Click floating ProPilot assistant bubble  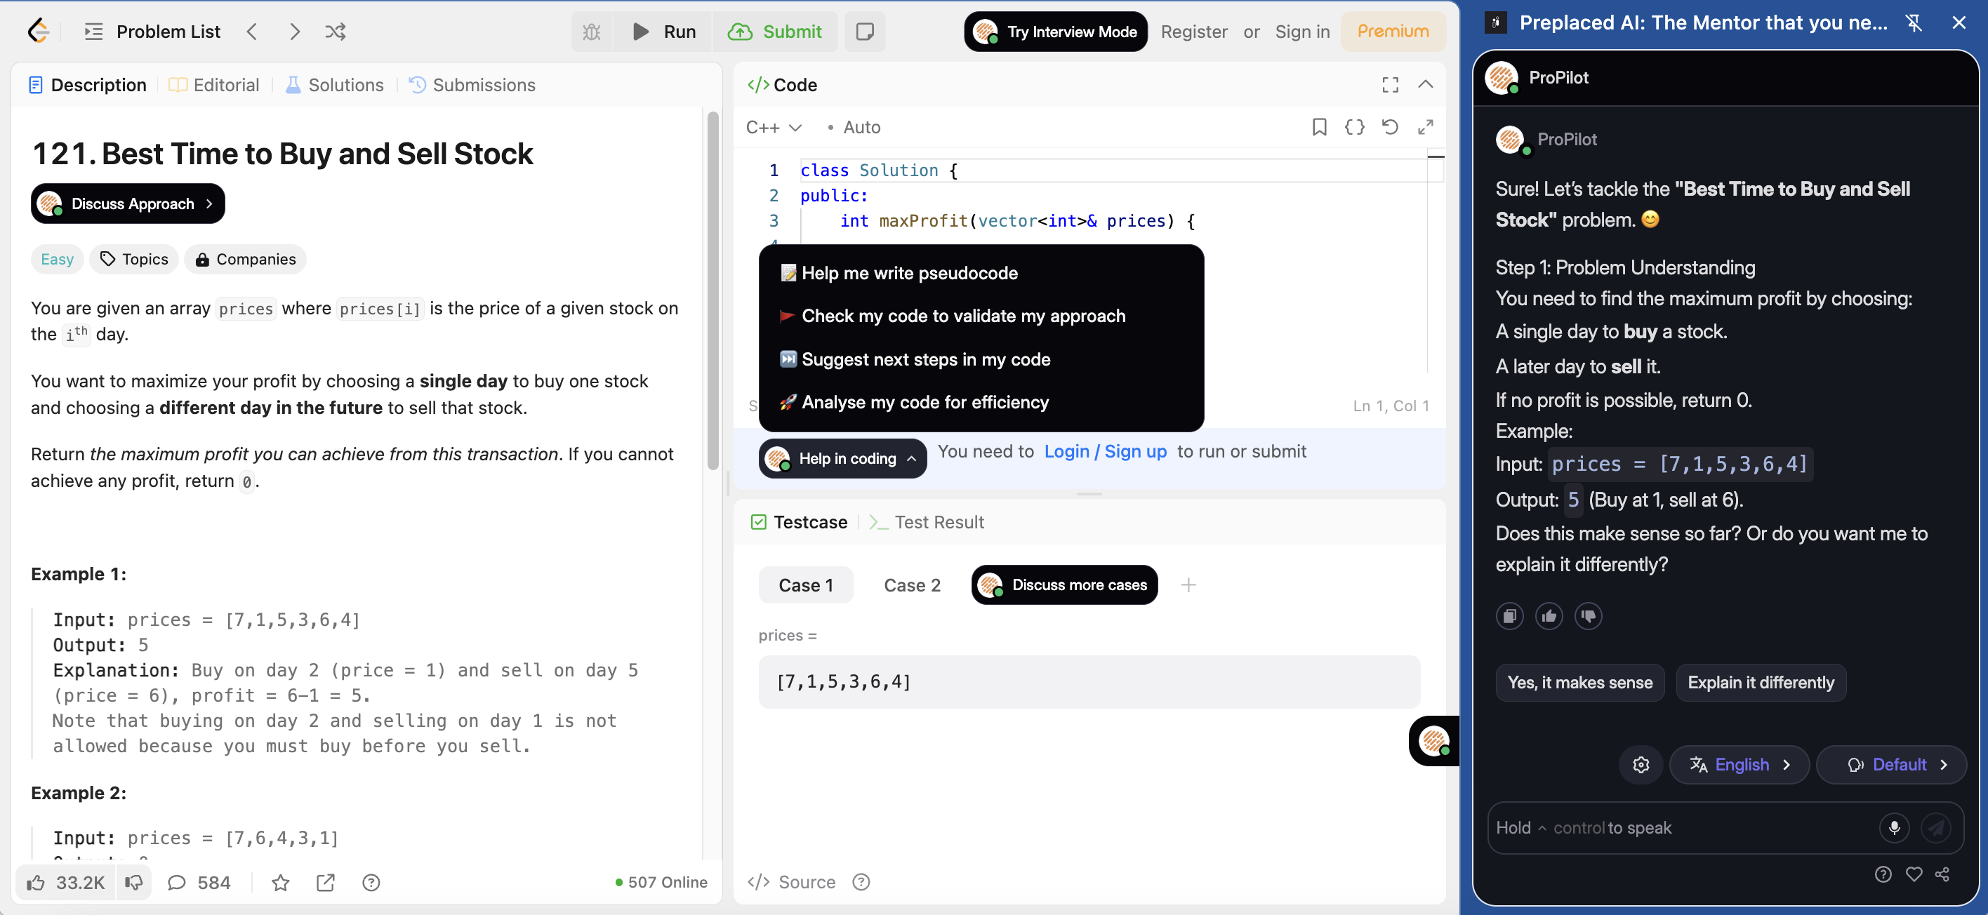[x=1434, y=741]
